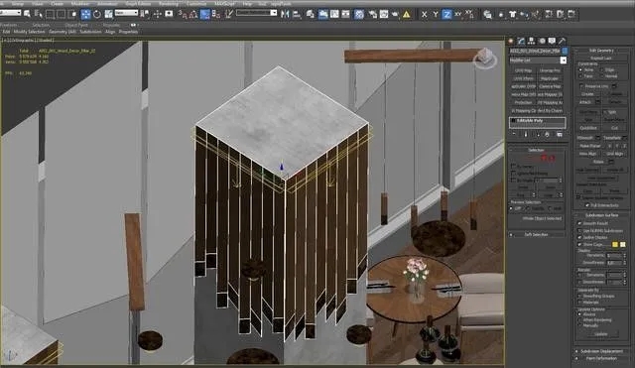
Task: Toggle the highlighted Z axis constraint
Action: pyautogui.click(x=446, y=15)
